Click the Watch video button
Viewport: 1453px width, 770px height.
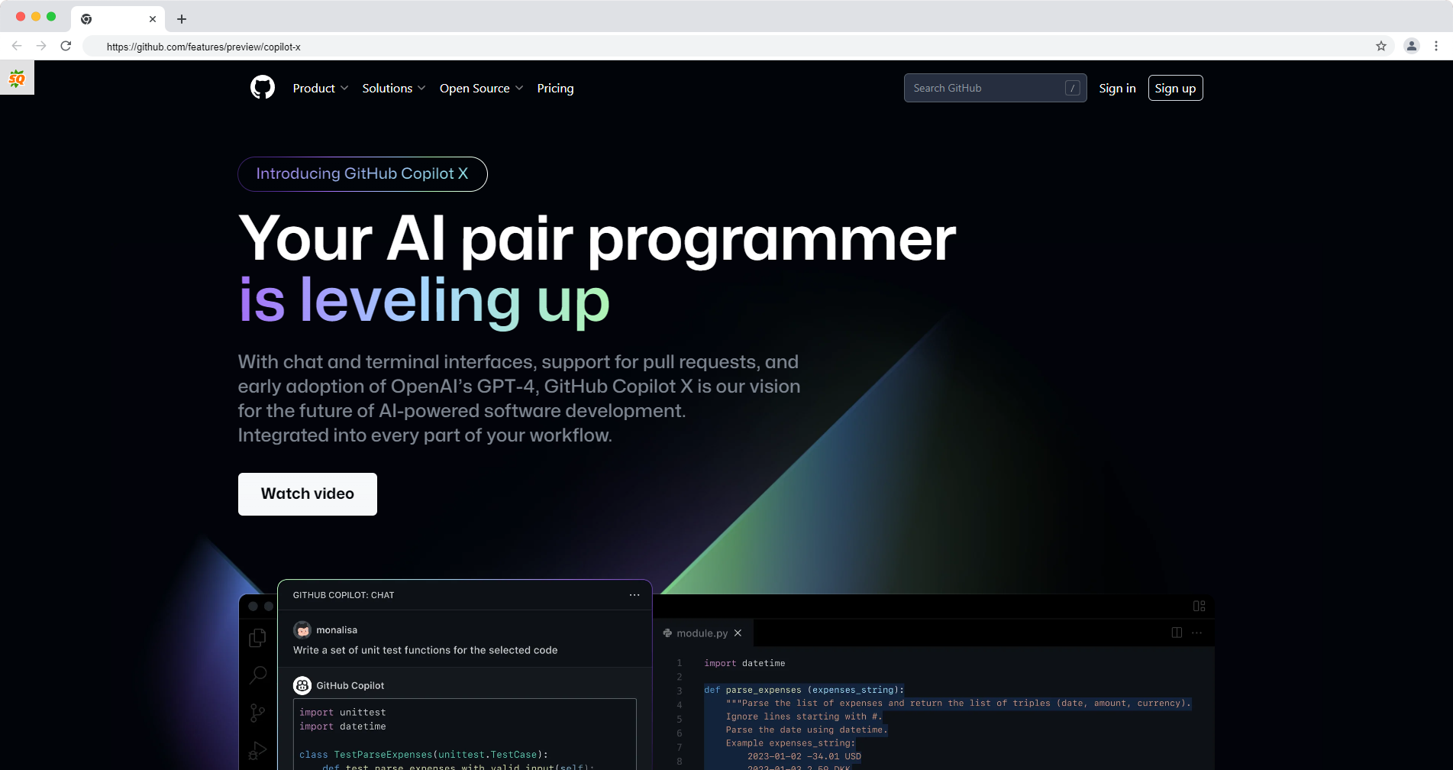tap(307, 493)
